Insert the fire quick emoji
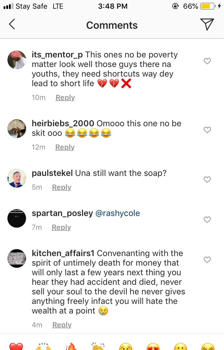Image resolution: width=224 pixels, height=350 pixels. tap(71, 346)
